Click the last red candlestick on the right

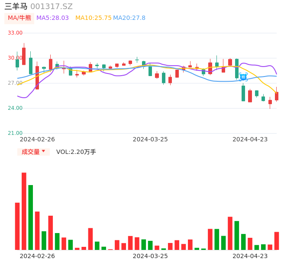point(277,96)
